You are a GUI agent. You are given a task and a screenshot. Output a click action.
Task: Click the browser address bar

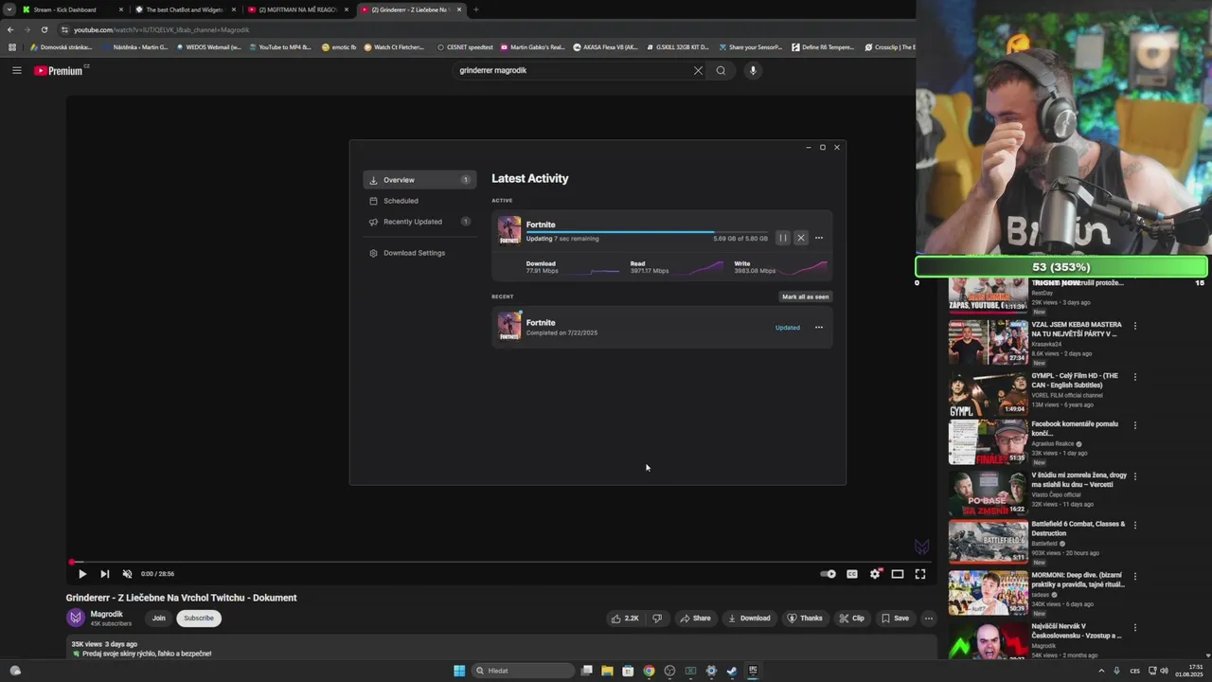(x=483, y=29)
